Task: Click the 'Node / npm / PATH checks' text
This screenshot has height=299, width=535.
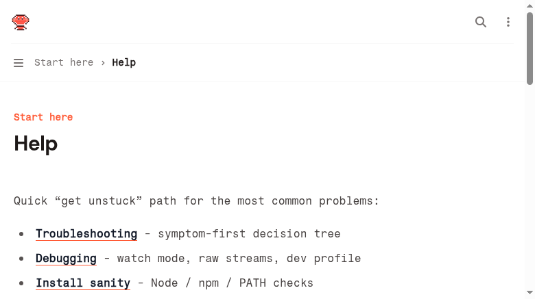Action: (232, 283)
